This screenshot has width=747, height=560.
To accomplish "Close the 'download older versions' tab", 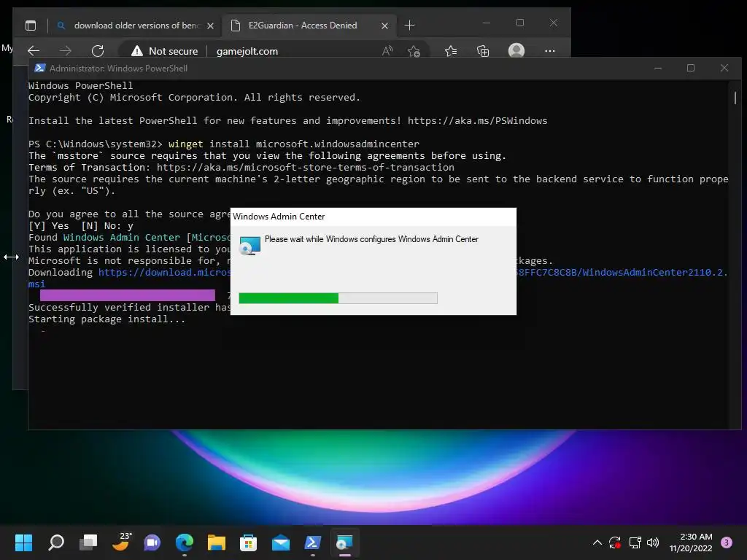I will (210, 26).
